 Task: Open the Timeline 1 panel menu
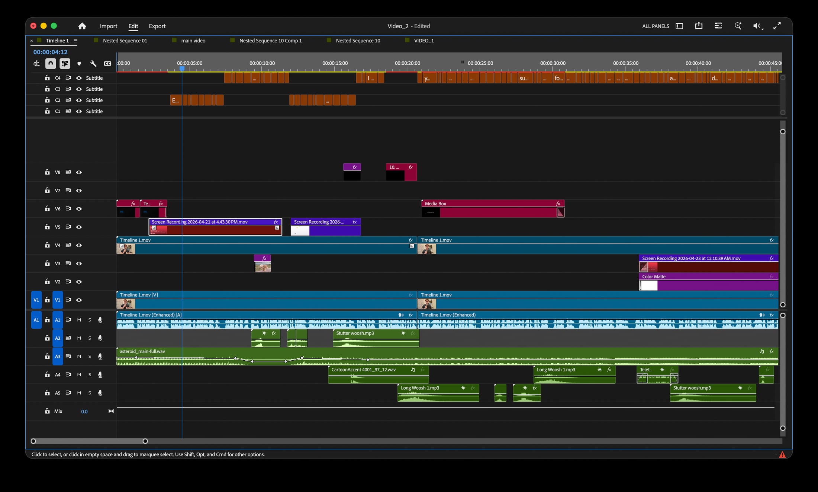coord(75,41)
